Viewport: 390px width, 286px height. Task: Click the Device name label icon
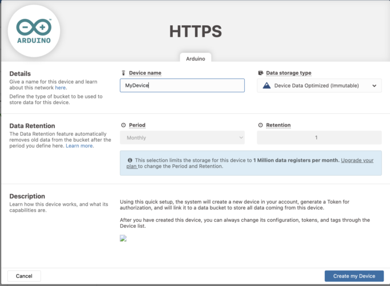pos(124,73)
